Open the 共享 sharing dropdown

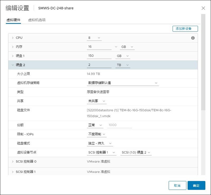pos(97,101)
